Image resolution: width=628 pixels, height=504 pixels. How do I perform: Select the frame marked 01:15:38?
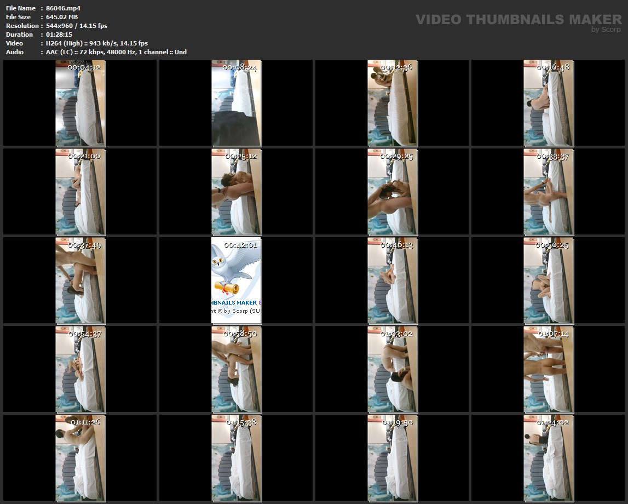pyautogui.click(x=237, y=458)
